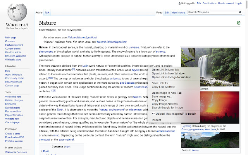Open the View history tab

coord(178,12)
